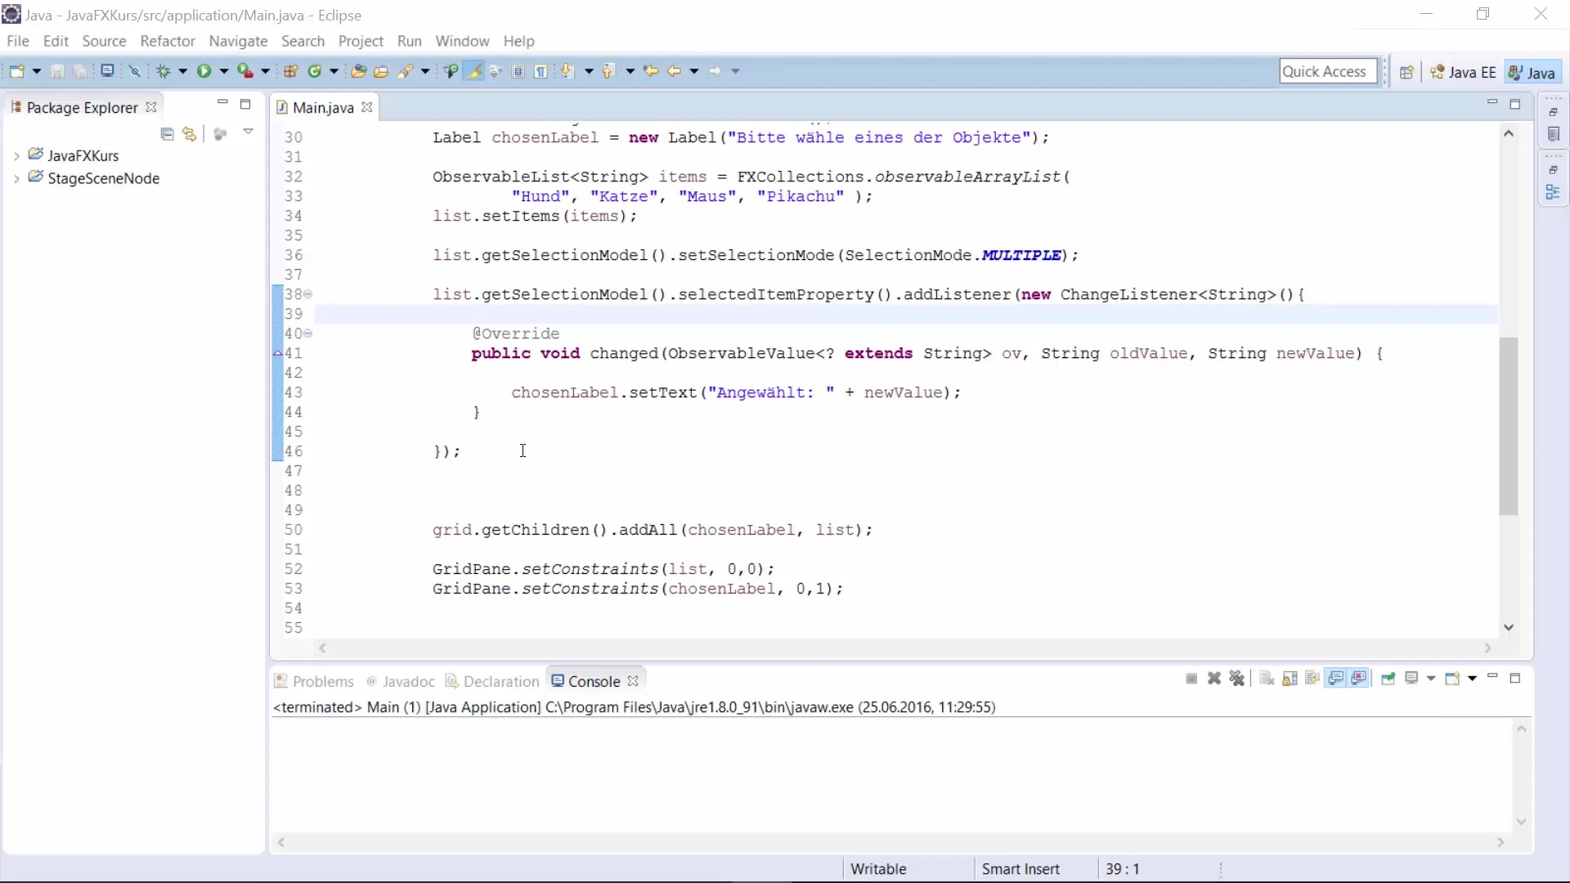Toggle Skip All Breakpoints icon
Screen dimensions: 1570x883
[135, 71]
